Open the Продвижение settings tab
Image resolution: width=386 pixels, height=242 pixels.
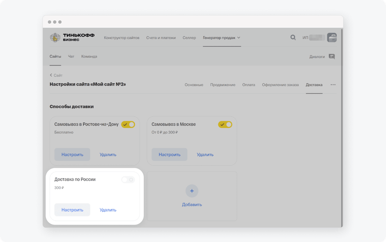click(x=223, y=85)
